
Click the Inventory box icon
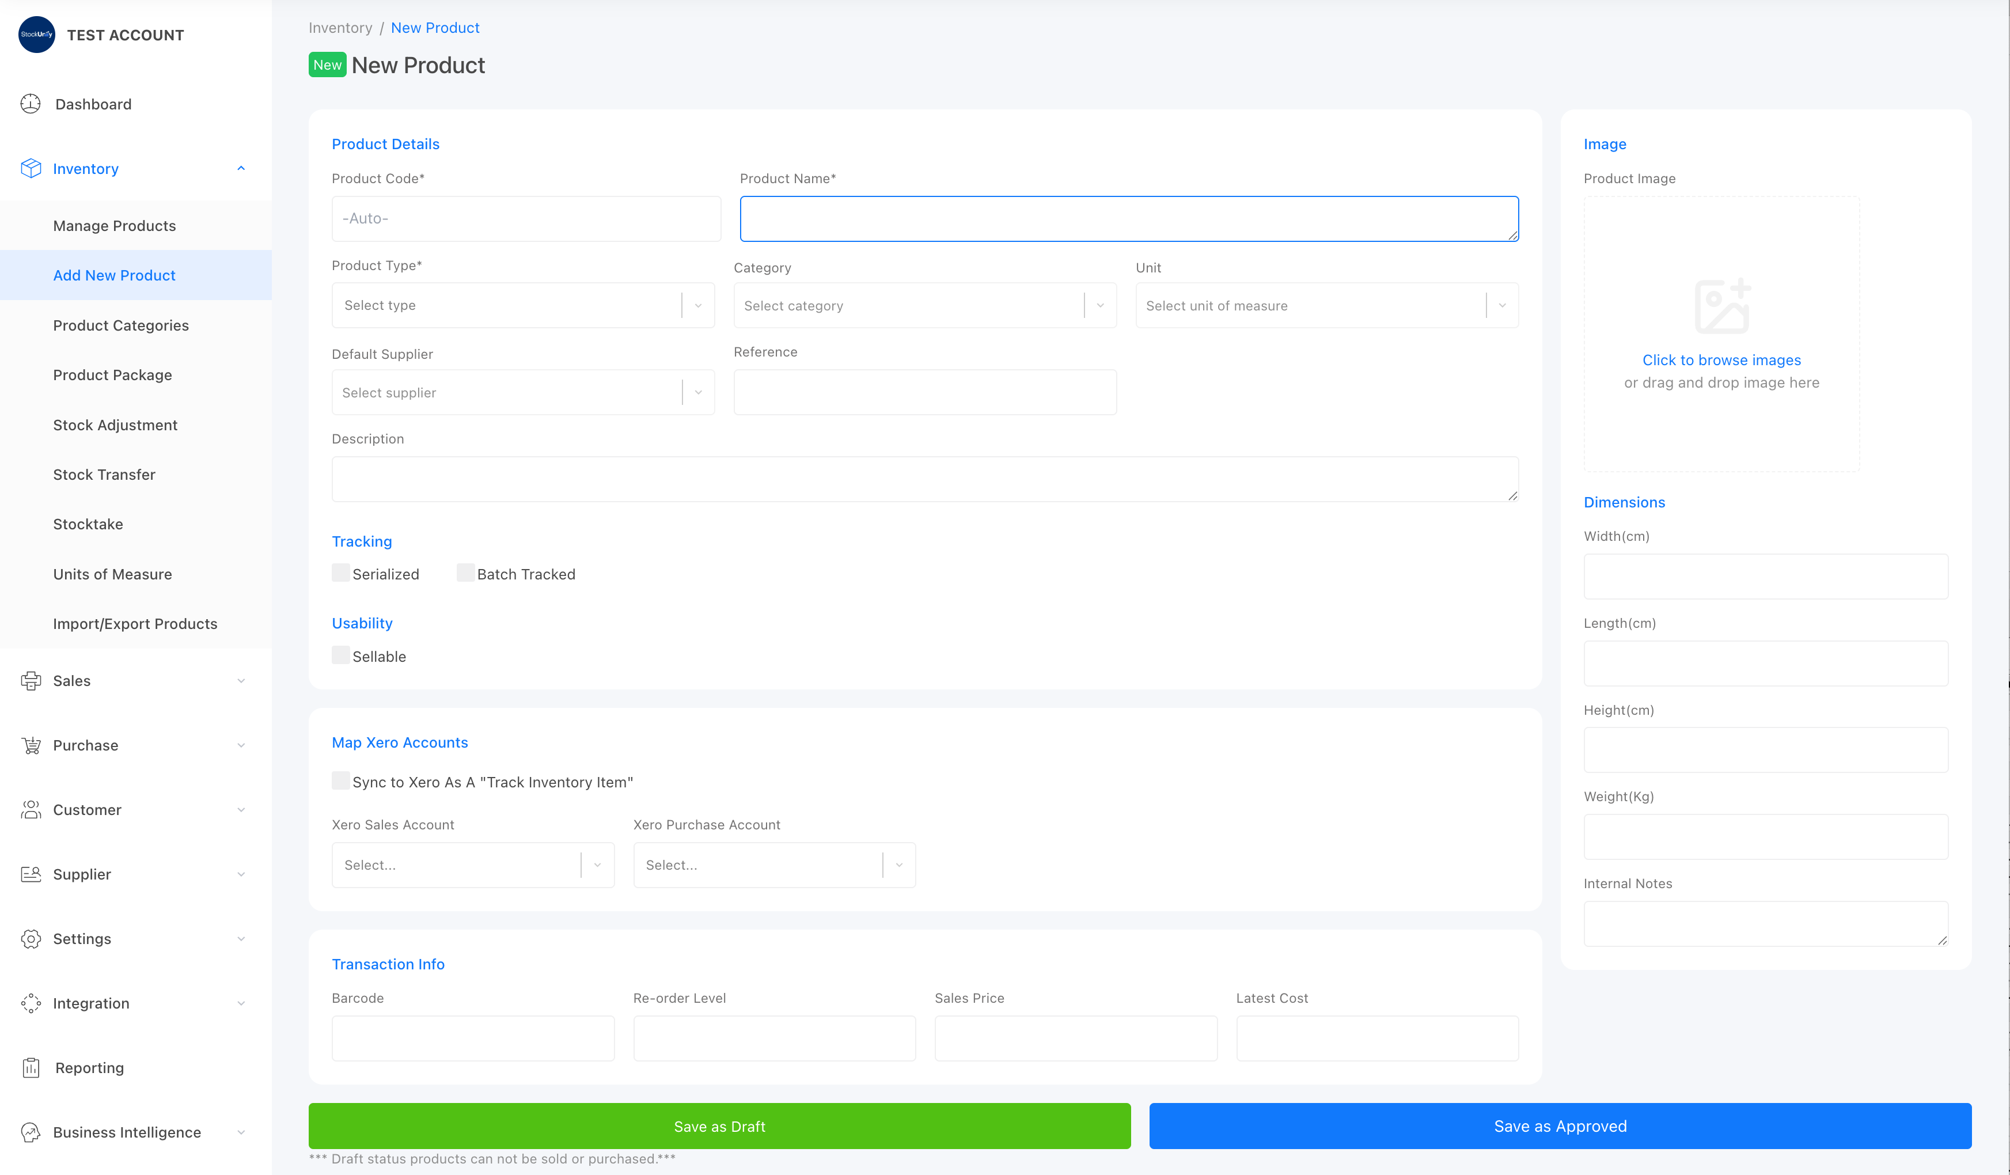pyautogui.click(x=31, y=168)
